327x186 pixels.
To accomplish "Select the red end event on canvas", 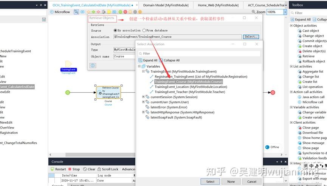I will (273, 92).
